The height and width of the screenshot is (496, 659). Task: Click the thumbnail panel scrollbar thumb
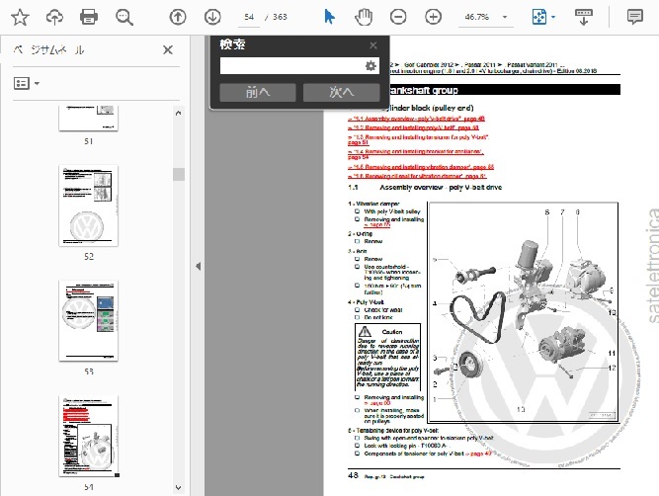[x=179, y=174]
